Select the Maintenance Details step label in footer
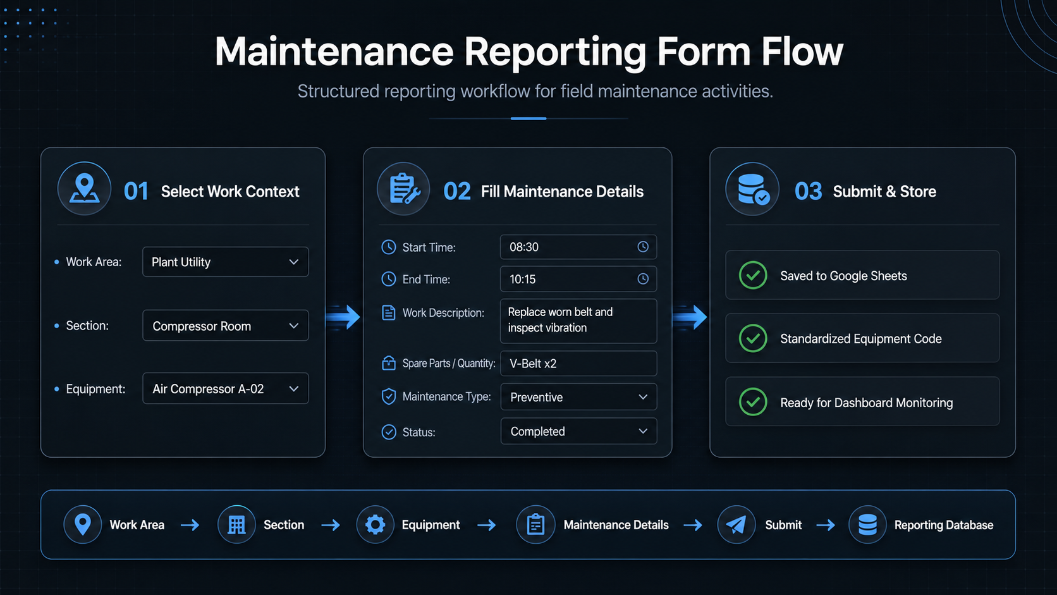This screenshot has width=1057, height=595. (x=616, y=525)
